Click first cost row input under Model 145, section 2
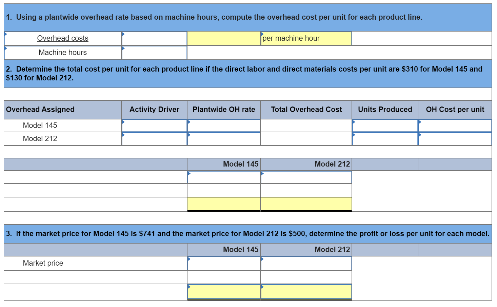Screen dimensions: 497x307 point(224,177)
